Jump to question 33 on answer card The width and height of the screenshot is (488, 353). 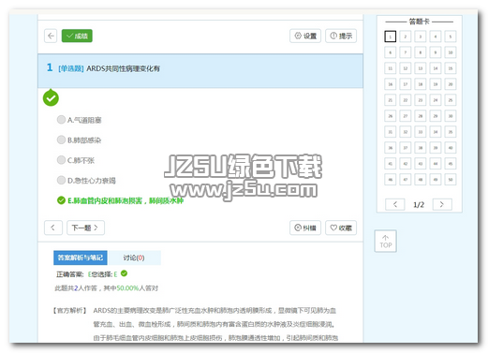click(421, 132)
